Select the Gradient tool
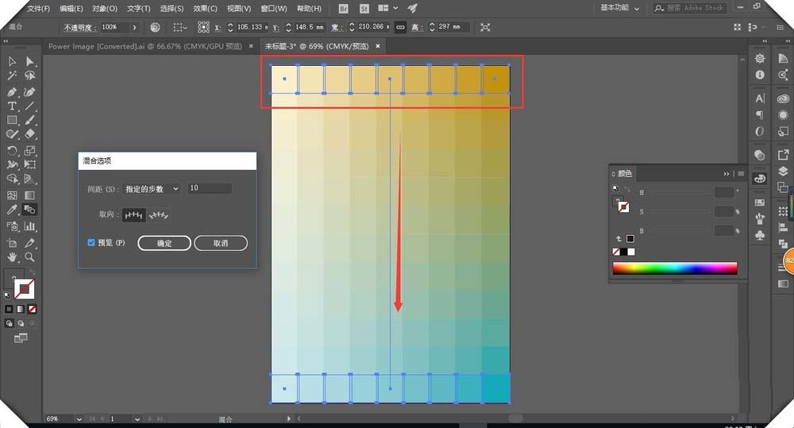This screenshot has height=428, width=794. click(30, 195)
